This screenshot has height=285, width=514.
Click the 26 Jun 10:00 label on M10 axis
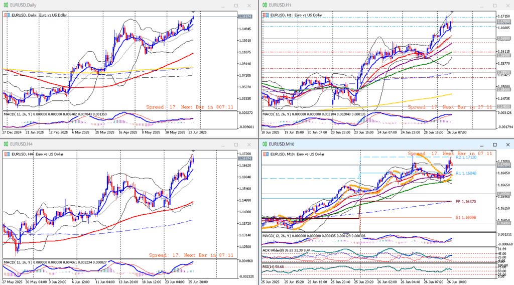(x=457, y=282)
